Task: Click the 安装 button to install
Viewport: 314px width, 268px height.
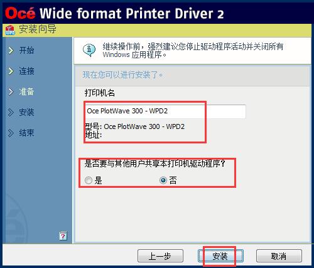Action: tap(220, 256)
